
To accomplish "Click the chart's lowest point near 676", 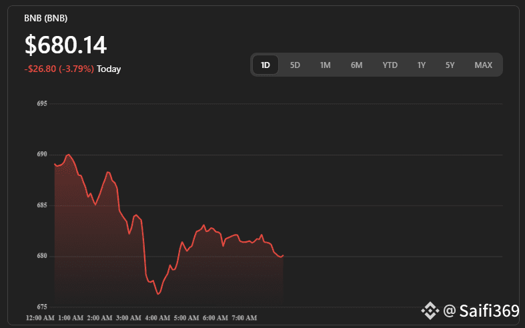I will pyautogui.click(x=158, y=294).
